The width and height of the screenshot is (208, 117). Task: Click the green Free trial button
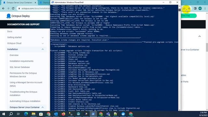[x=188, y=16]
